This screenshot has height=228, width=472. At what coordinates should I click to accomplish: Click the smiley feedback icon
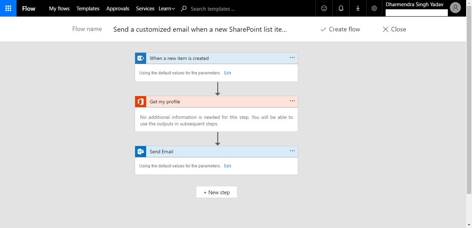click(x=324, y=8)
